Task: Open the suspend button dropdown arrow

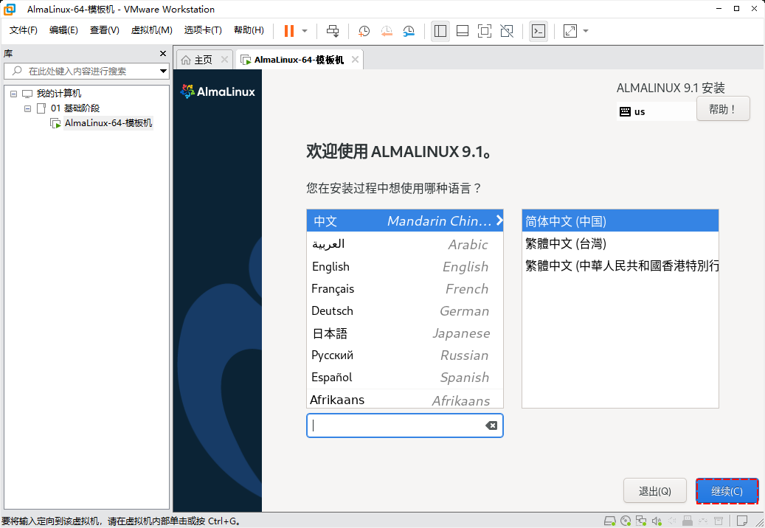Action: coord(303,31)
